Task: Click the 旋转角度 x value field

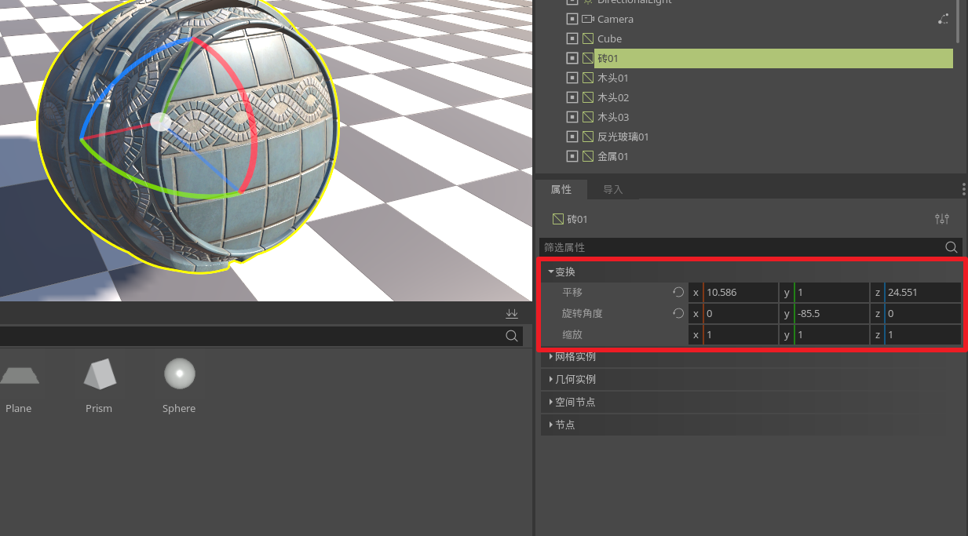Action: (x=740, y=313)
